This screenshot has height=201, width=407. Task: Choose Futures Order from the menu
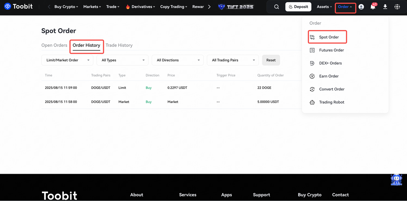(332, 50)
